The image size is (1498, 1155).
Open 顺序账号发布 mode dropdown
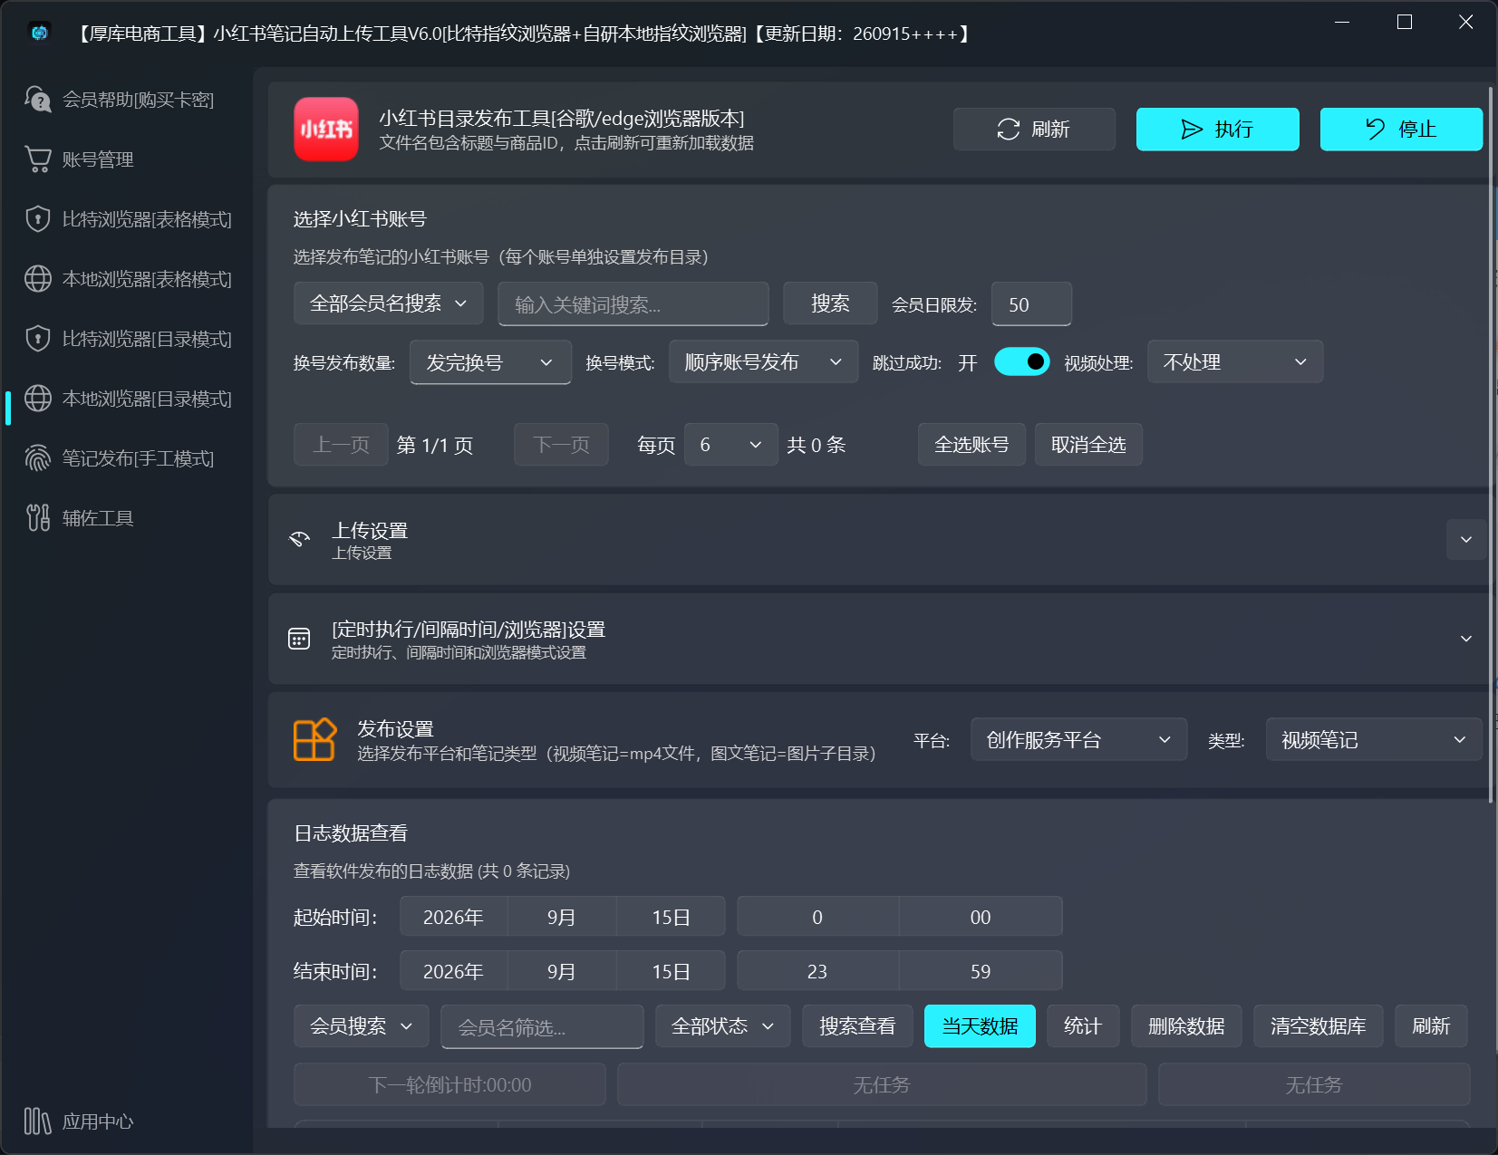tap(763, 362)
